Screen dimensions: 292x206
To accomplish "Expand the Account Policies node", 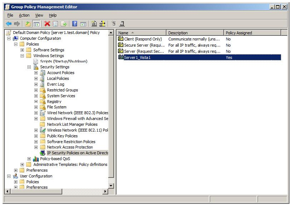I will (x=36, y=73).
